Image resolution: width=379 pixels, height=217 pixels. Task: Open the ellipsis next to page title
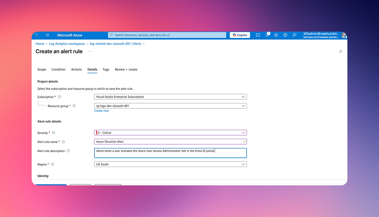pyautogui.click(x=90, y=51)
